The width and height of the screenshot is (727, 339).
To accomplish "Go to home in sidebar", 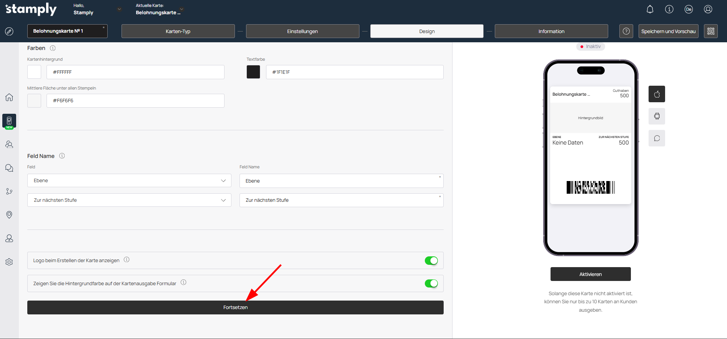I will point(9,97).
